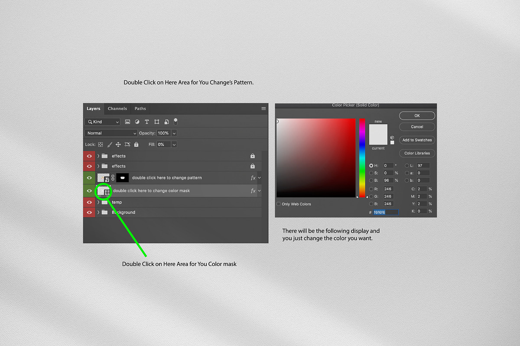Click the hex field showing f6f6f6
Image resolution: width=520 pixels, height=346 pixels.
click(x=385, y=212)
